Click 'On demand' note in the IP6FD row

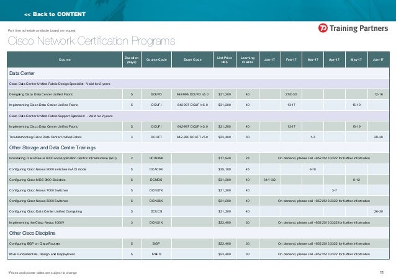point(324,254)
